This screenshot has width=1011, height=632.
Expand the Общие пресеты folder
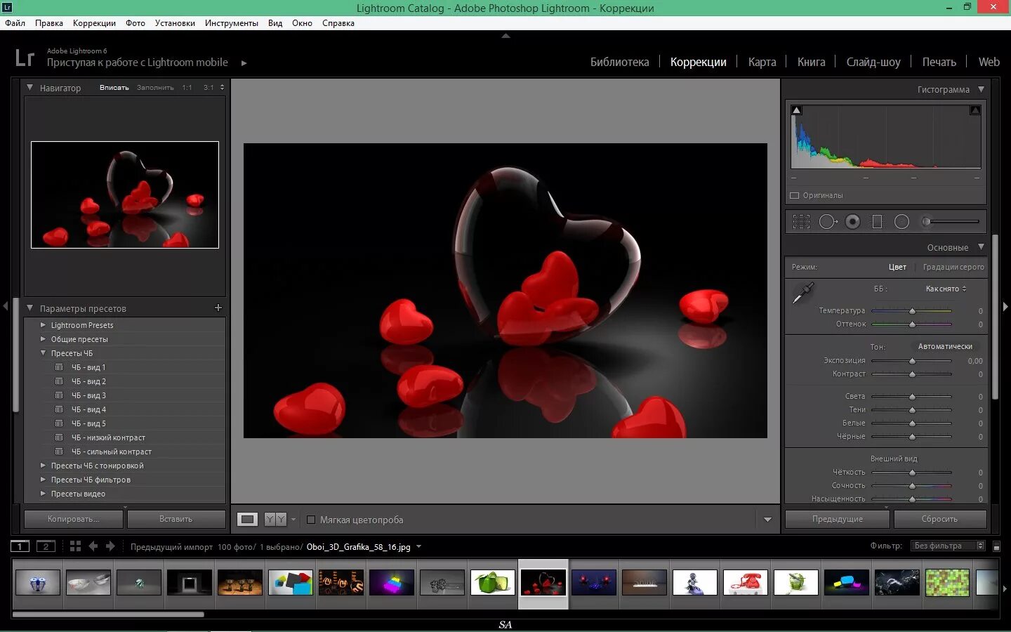(43, 338)
